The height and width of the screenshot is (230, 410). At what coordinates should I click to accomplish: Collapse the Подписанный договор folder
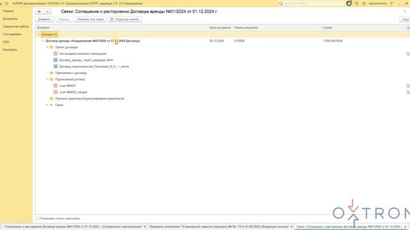coord(47,79)
